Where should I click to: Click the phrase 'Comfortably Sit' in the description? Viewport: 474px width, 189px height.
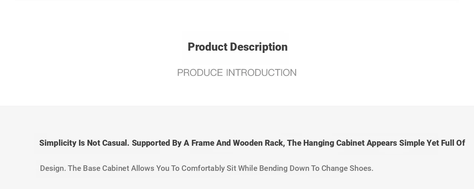[x=209, y=168]
